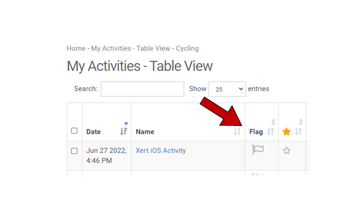356x200 pixels.
Task: Flag the Xert iOS Activity row
Action: click(x=258, y=150)
